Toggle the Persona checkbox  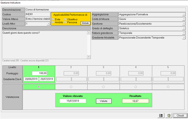65,22
